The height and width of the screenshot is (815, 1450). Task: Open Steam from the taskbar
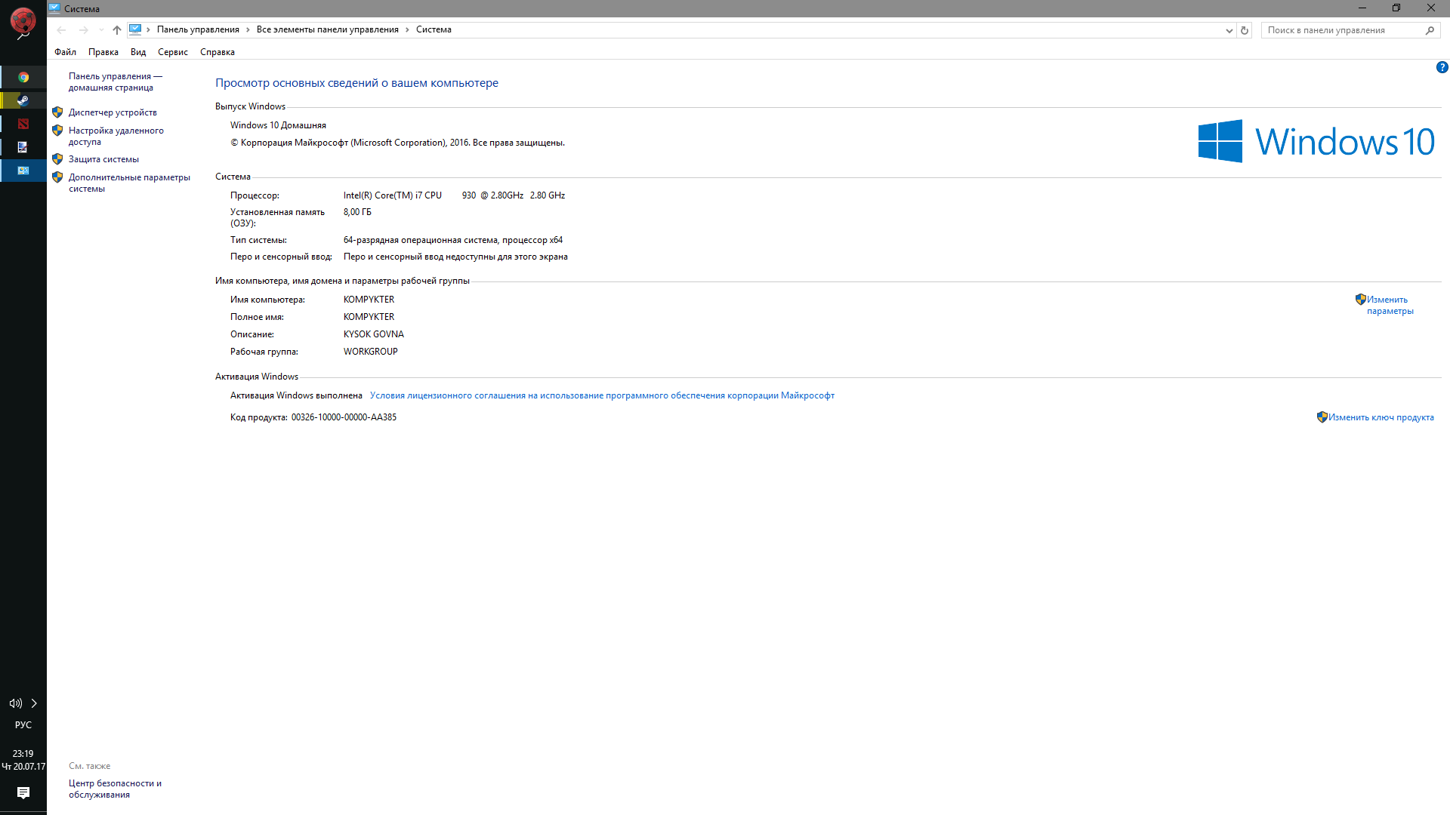(x=23, y=100)
